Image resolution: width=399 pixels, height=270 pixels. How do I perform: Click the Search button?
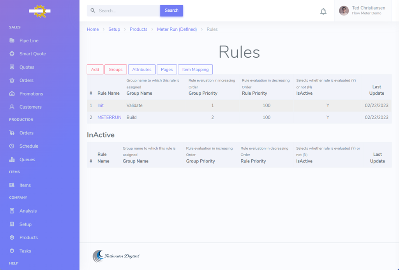(x=171, y=11)
